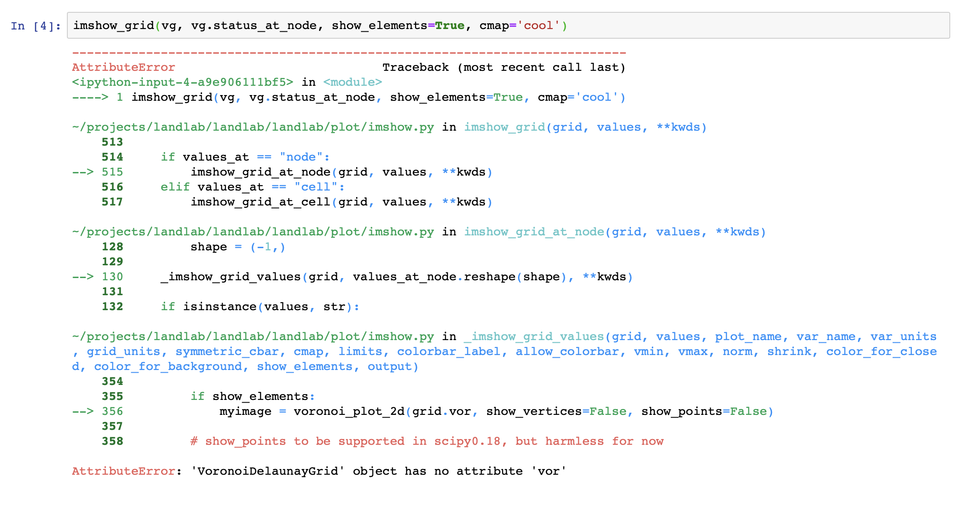Click line number 130 in the traceback

click(112, 276)
